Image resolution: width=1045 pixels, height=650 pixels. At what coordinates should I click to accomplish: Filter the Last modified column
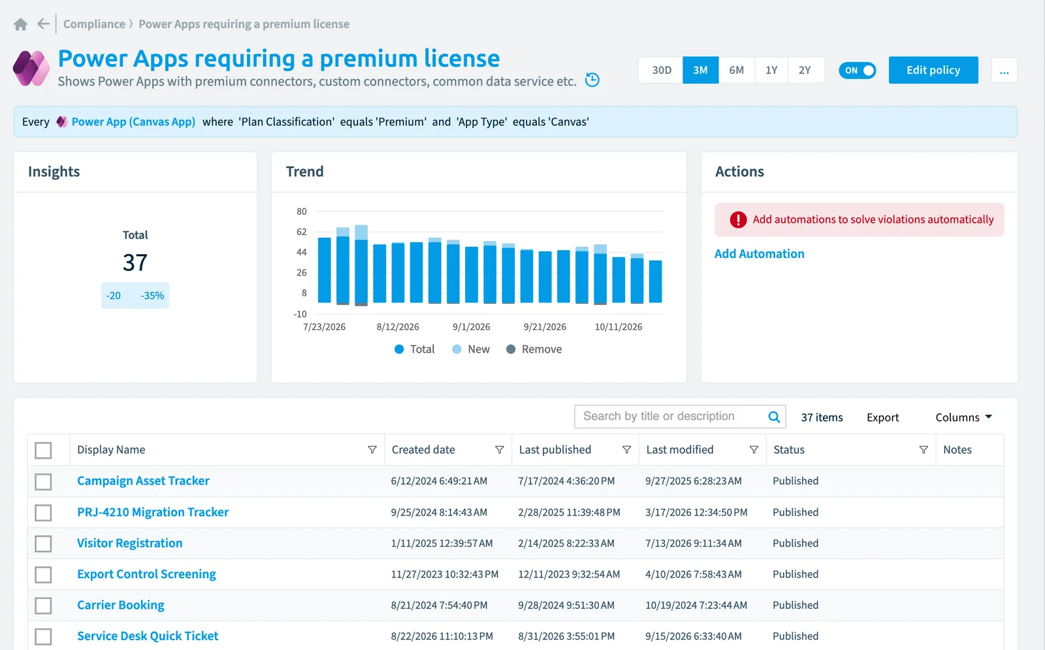click(x=754, y=449)
